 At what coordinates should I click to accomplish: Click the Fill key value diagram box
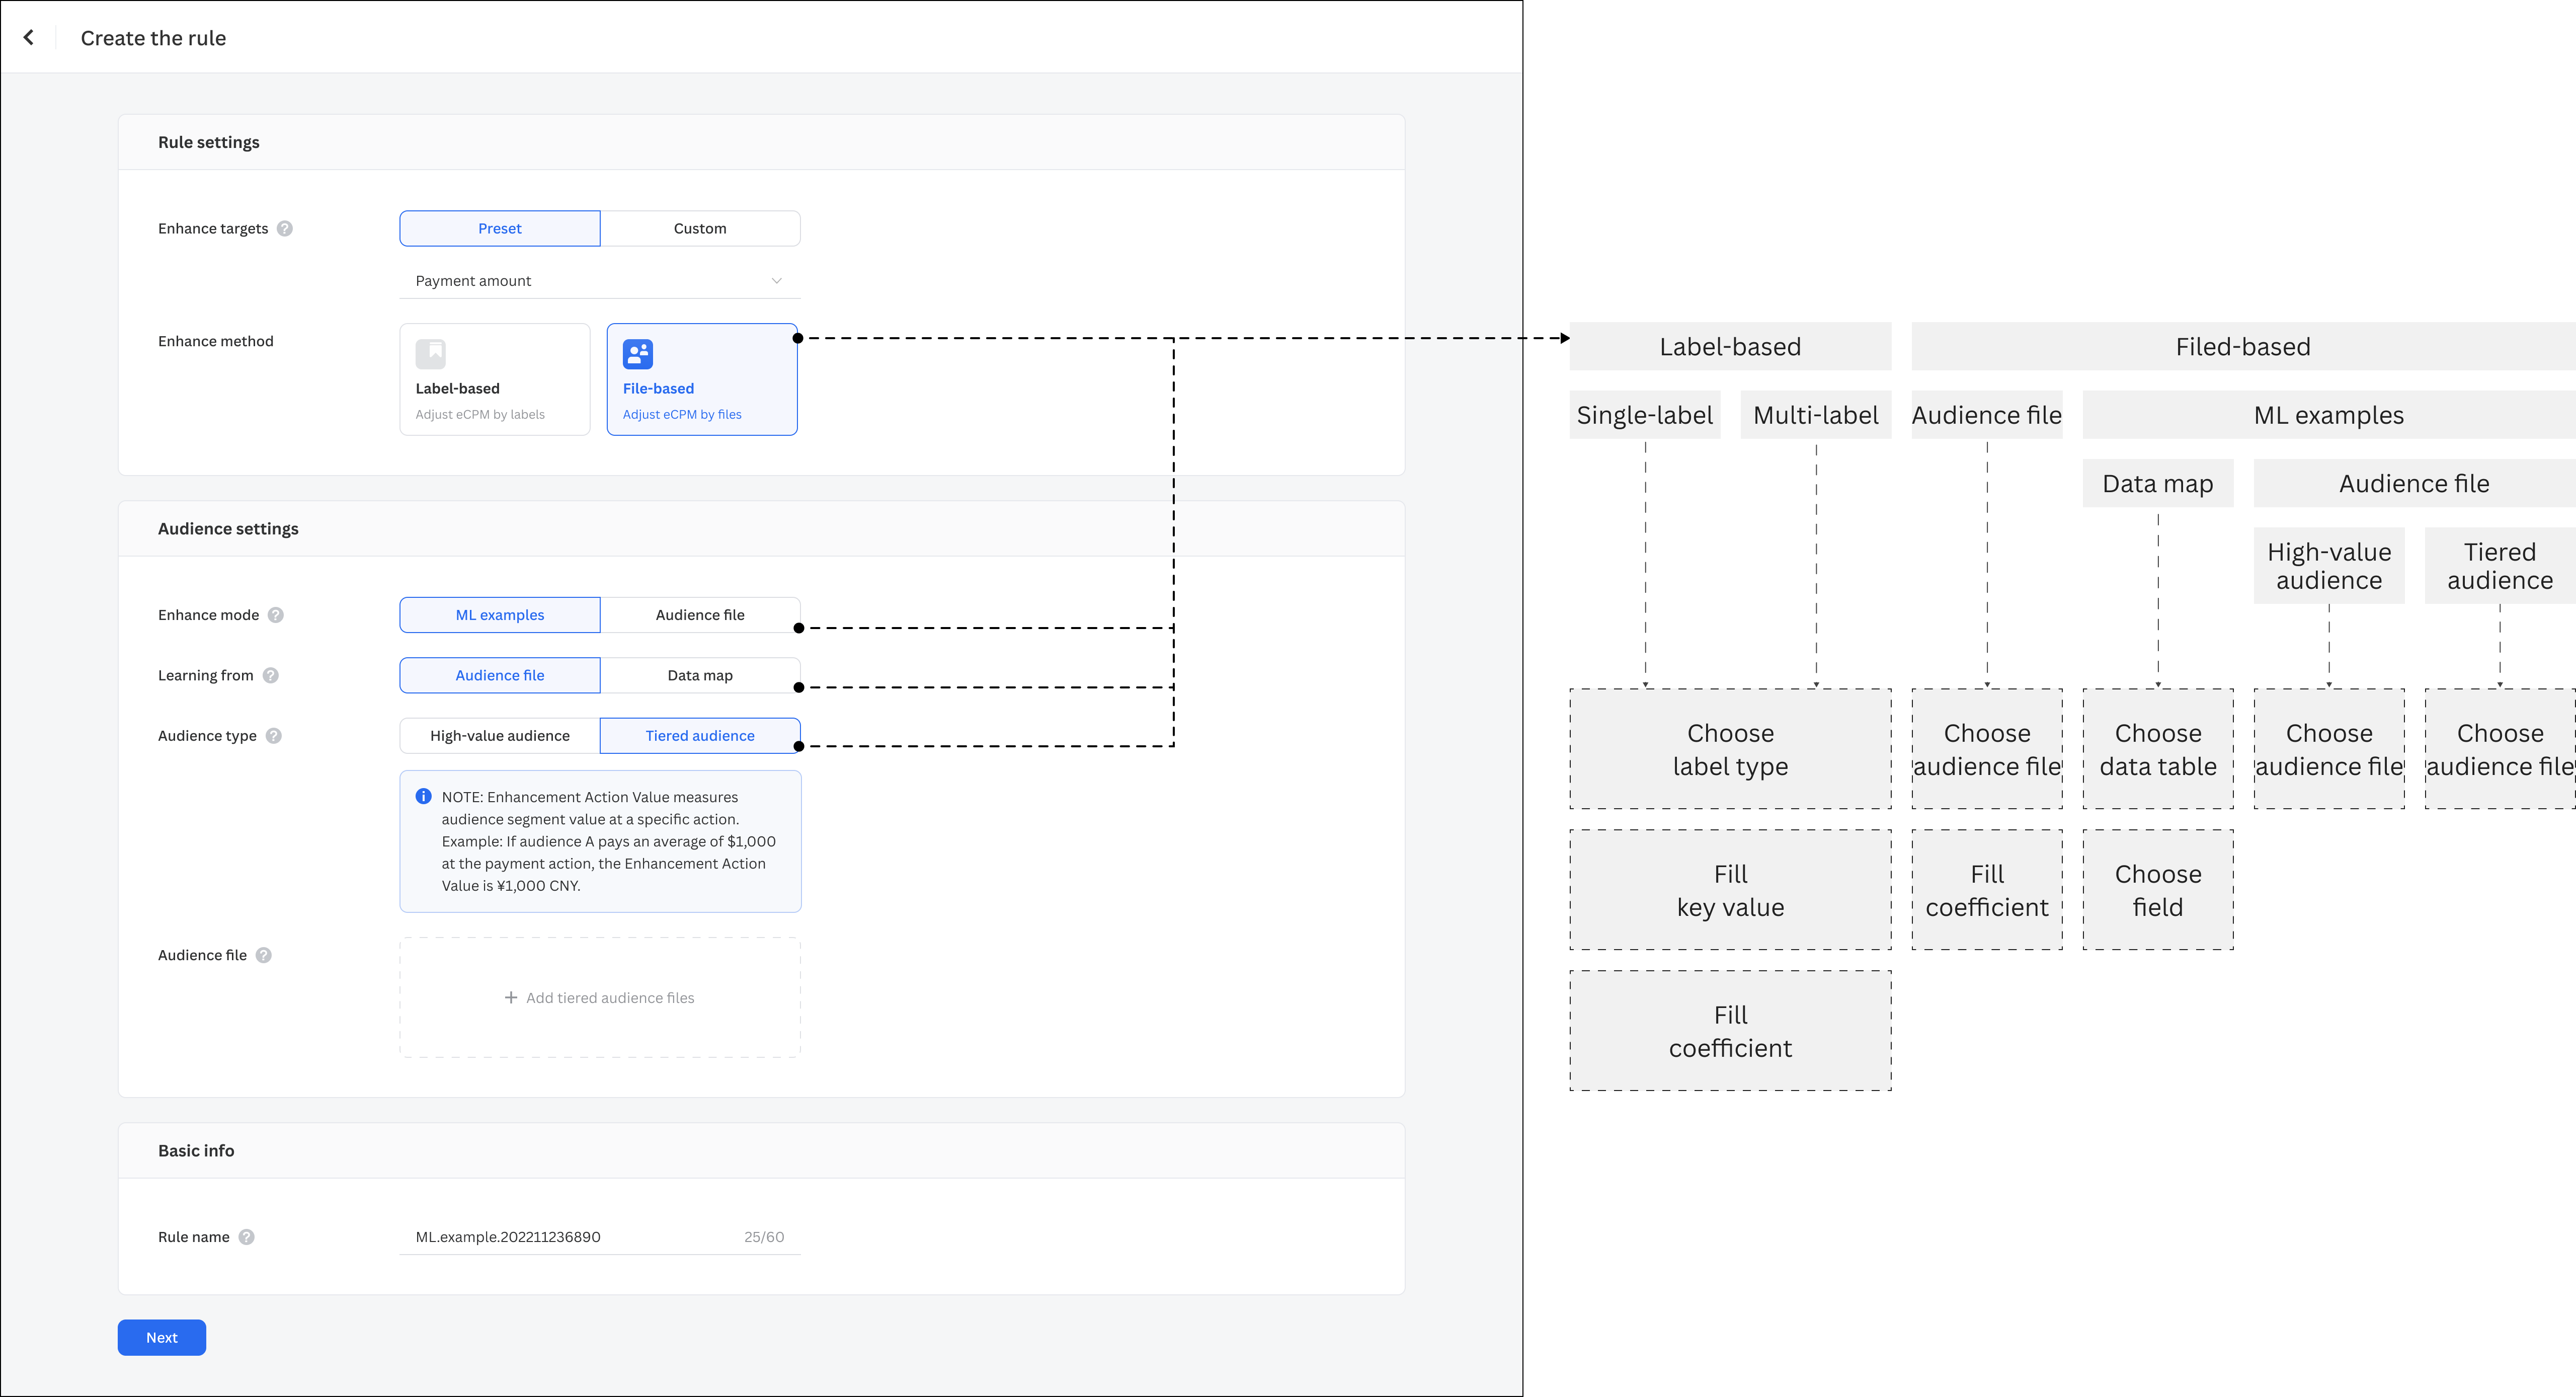pyautogui.click(x=1730, y=890)
